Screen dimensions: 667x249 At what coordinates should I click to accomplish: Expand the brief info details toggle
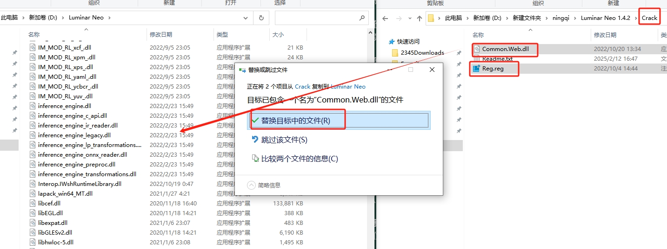coord(252,185)
